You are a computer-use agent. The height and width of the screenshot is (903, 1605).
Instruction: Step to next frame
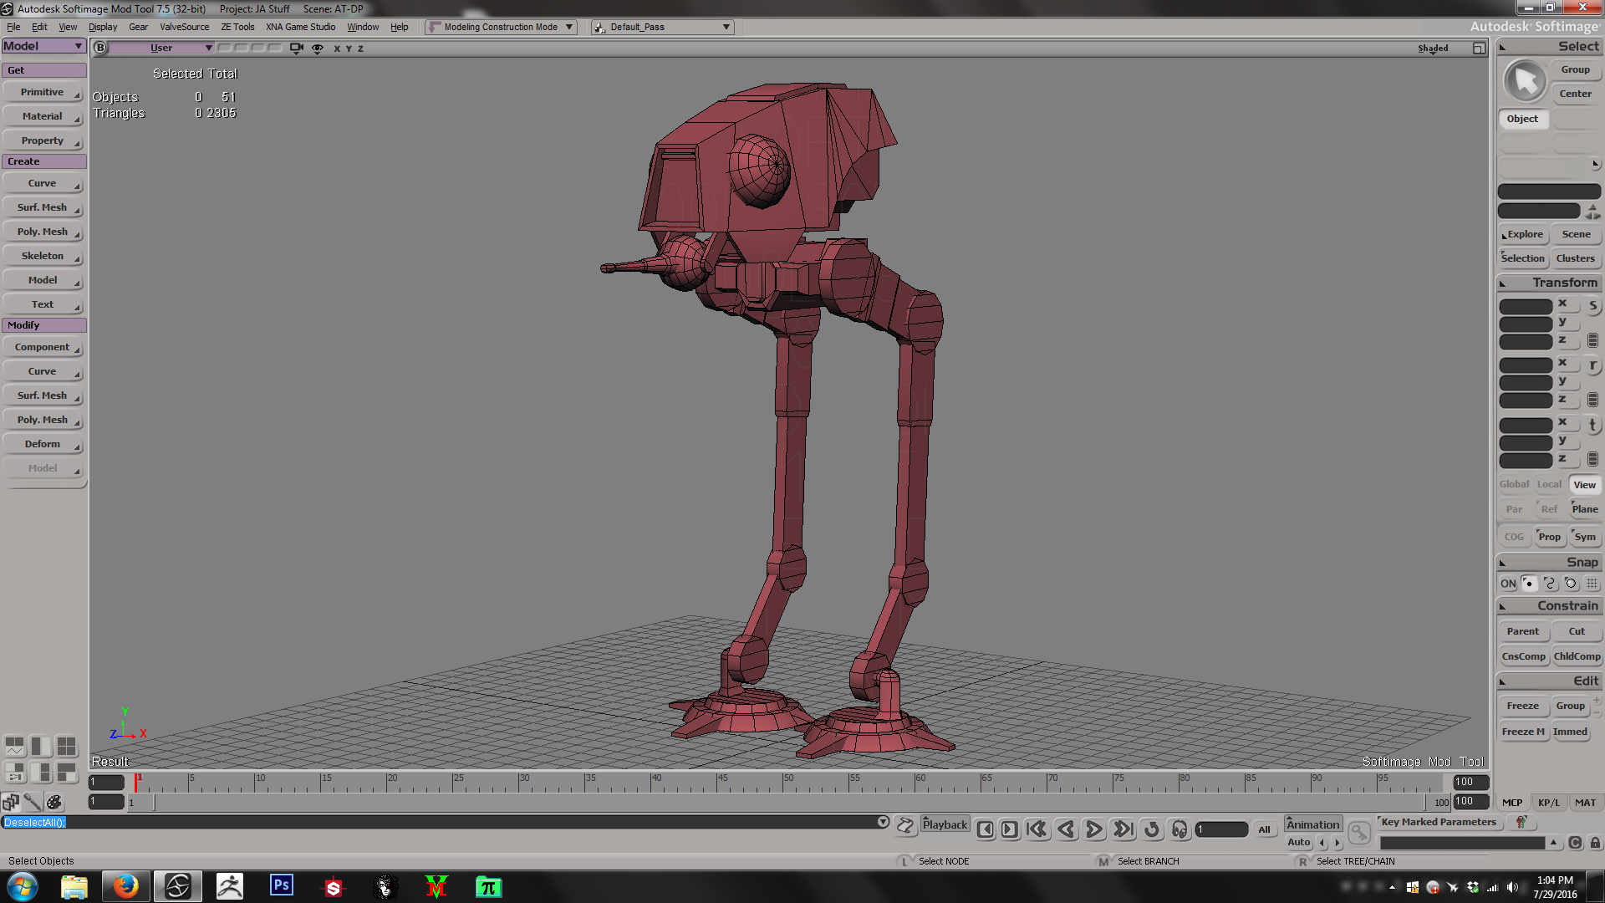[x=1010, y=829]
